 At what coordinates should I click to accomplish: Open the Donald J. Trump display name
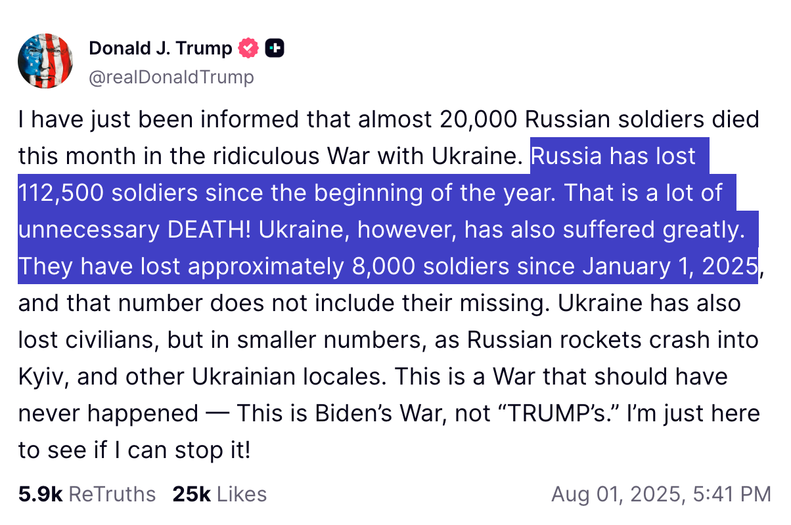click(160, 48)
